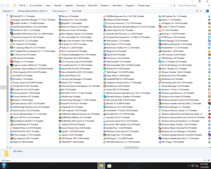Go to This PC in the address bar
The width and height of the screenshot is (211, 169).
[22, 6]
